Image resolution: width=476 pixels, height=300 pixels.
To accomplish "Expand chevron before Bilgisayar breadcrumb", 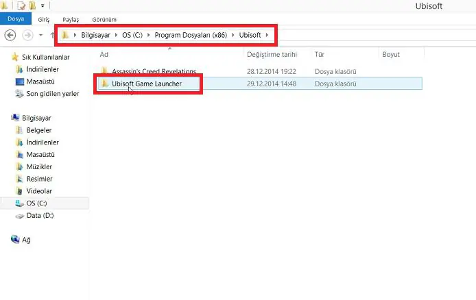I will (75, 35).
